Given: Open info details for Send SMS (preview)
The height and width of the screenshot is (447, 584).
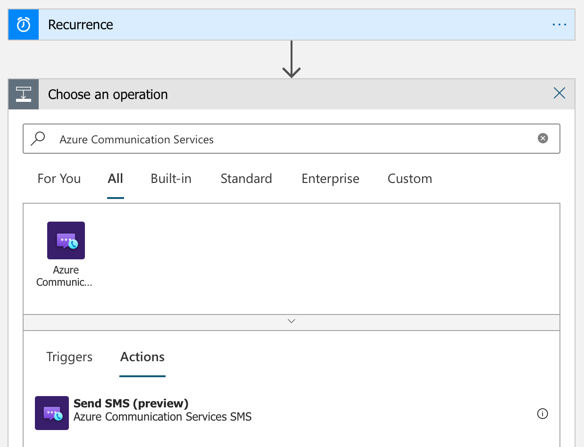Looking at the screenshot, I should [x=542, y=414].
